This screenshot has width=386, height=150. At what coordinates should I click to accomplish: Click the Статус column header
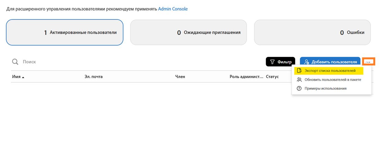pos(272,77)
